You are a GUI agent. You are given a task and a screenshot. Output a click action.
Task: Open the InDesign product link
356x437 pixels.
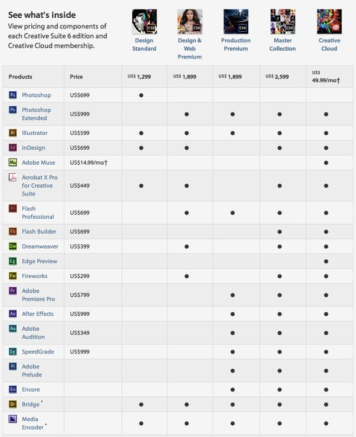coord(33,148)
